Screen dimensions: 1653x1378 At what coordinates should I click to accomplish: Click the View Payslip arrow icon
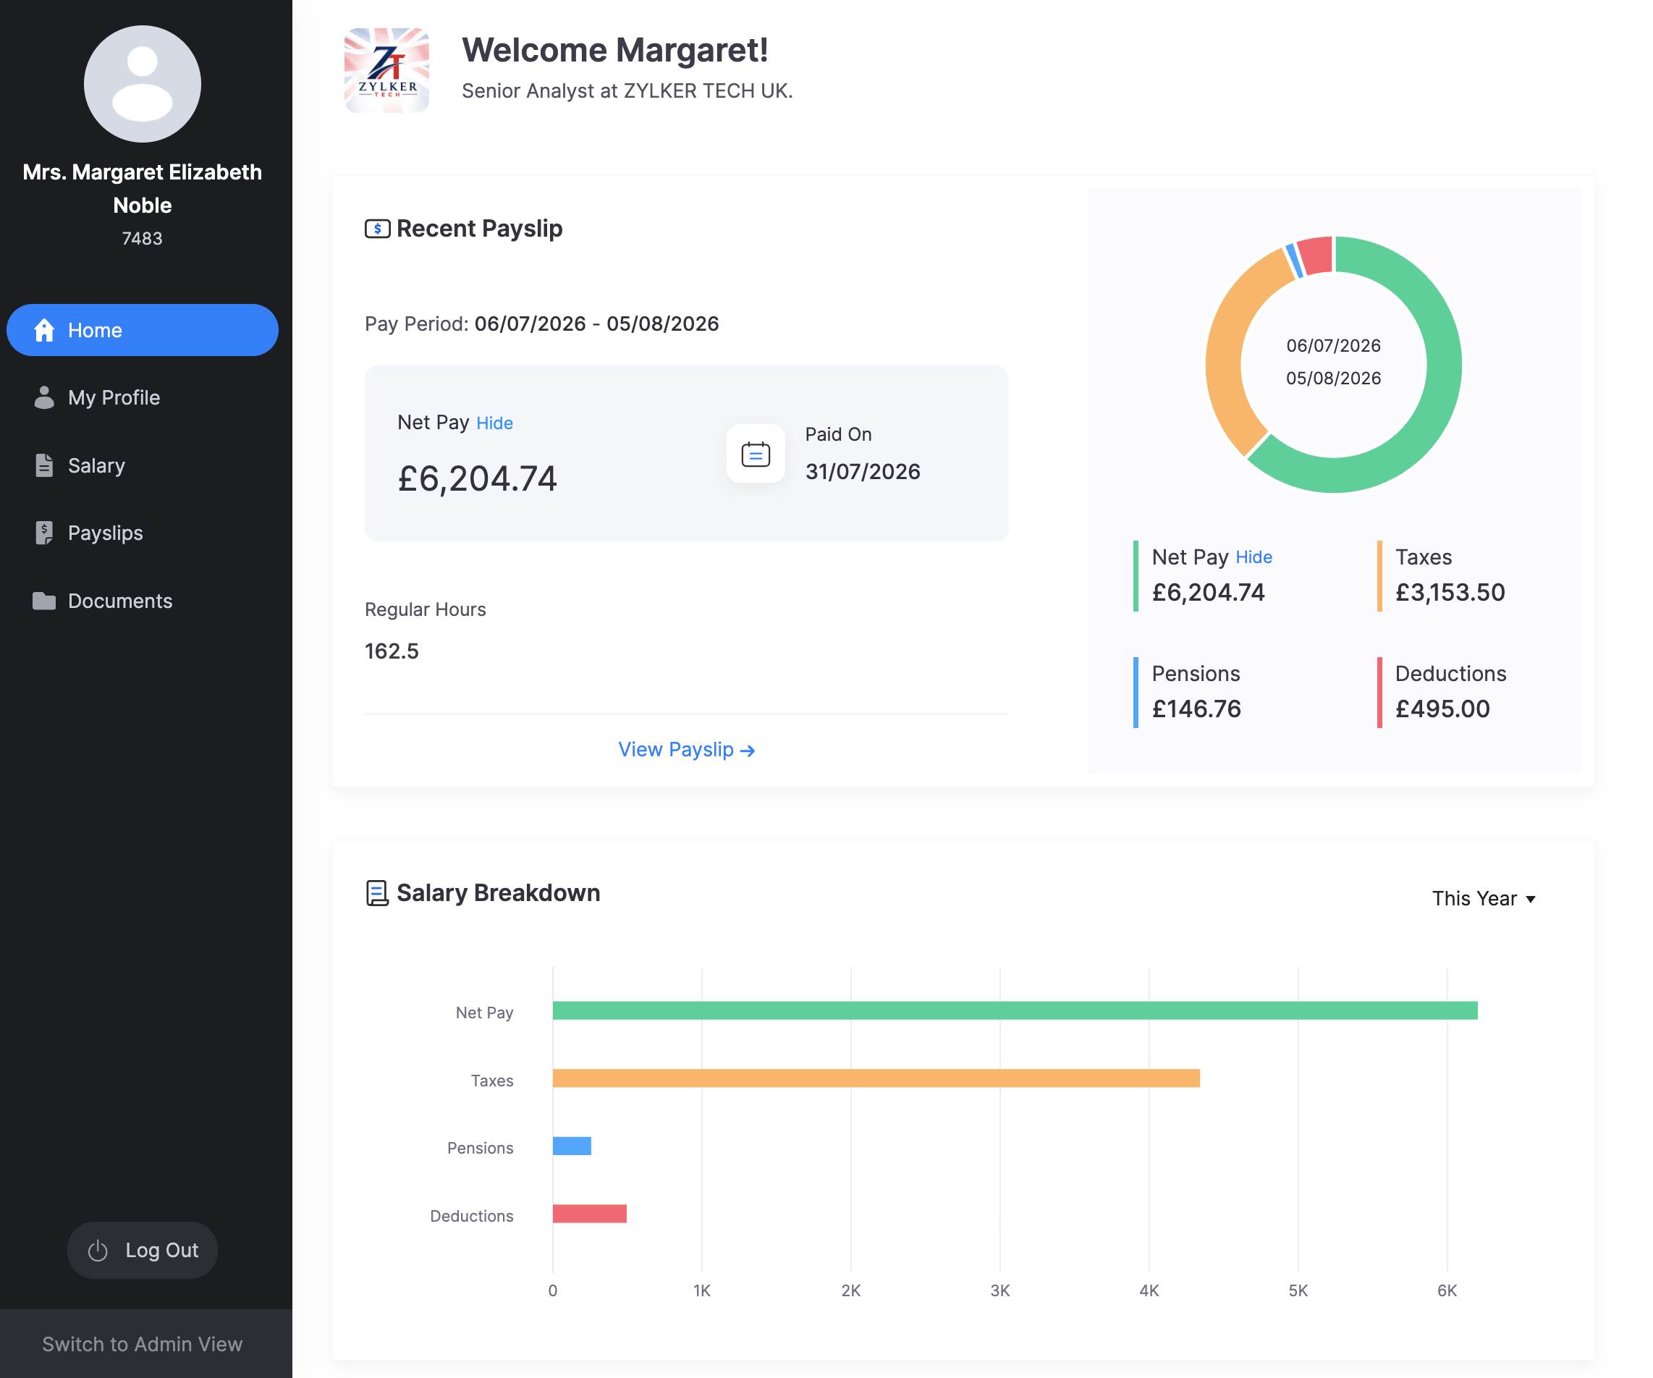click(x=748, y=751)
